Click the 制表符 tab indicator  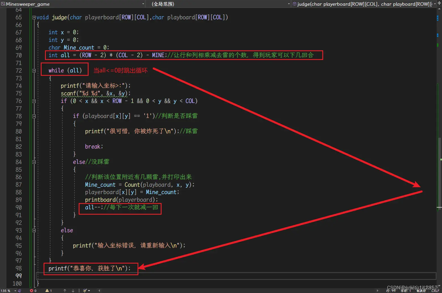[x=421, y=291]
